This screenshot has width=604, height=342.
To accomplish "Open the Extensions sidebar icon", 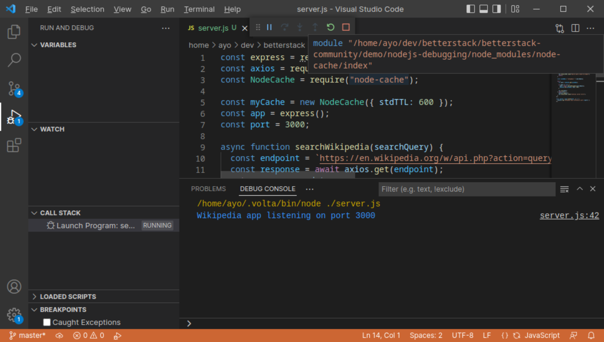I will [14, 145].
